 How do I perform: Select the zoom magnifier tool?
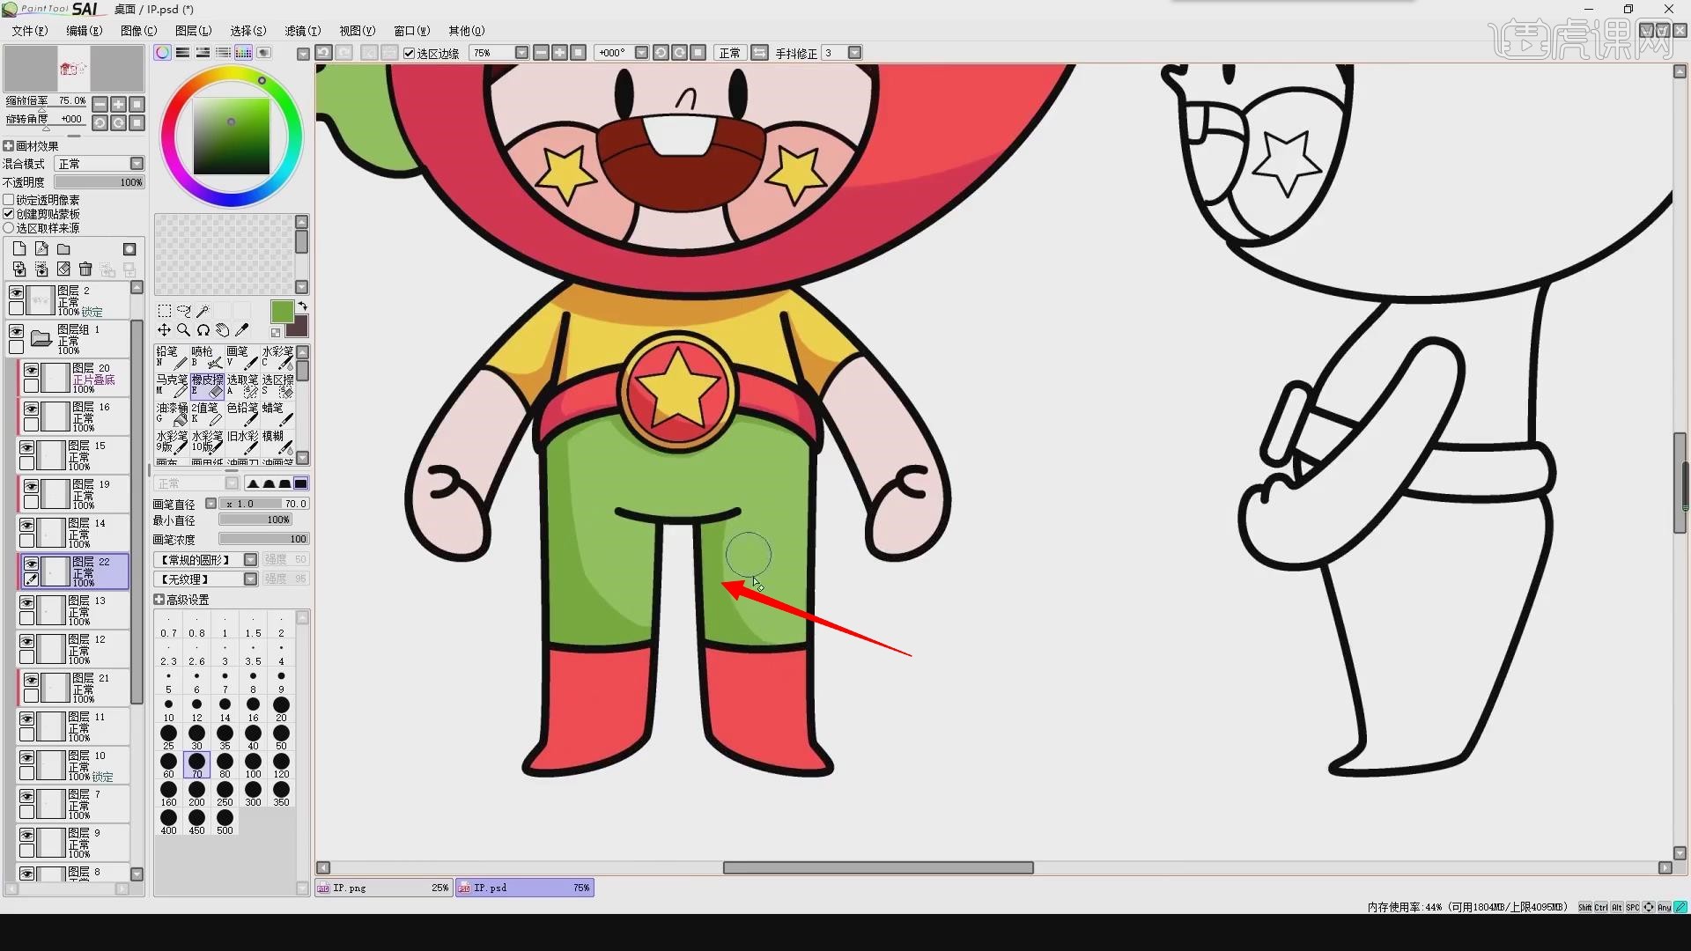[x=184, y=330]
